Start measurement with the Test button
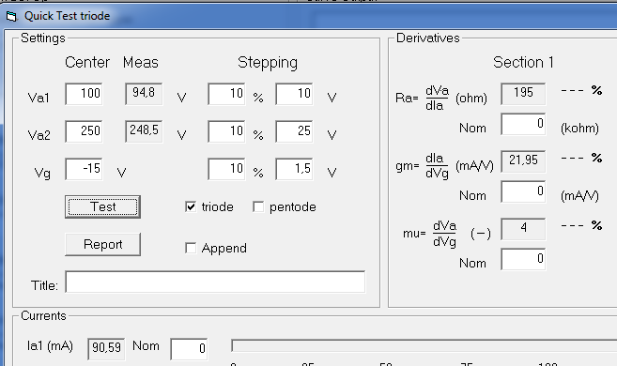 pos(102,206)
